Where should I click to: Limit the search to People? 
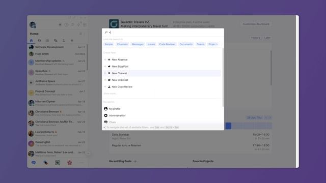pyautogui.click(x=108, y=44)
